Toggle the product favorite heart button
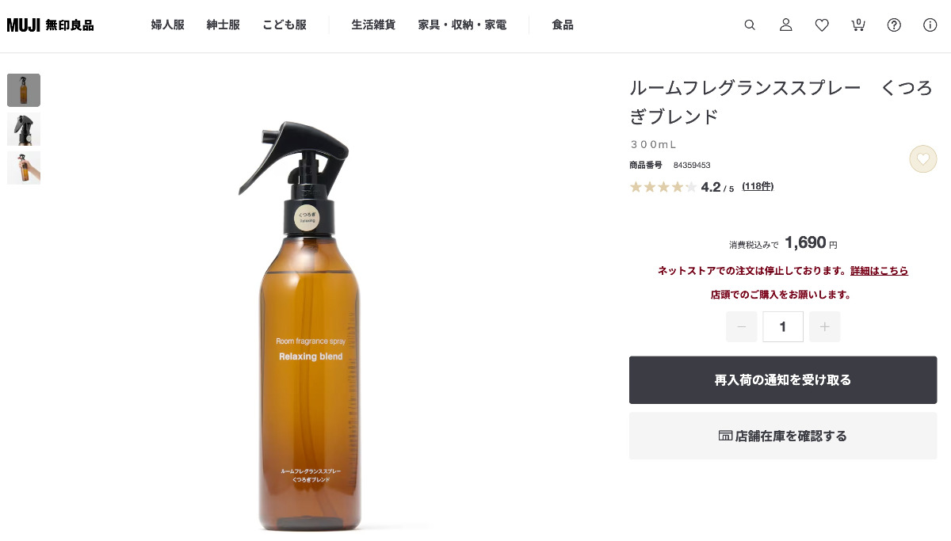The image size is (951, 541). [923, 159]
